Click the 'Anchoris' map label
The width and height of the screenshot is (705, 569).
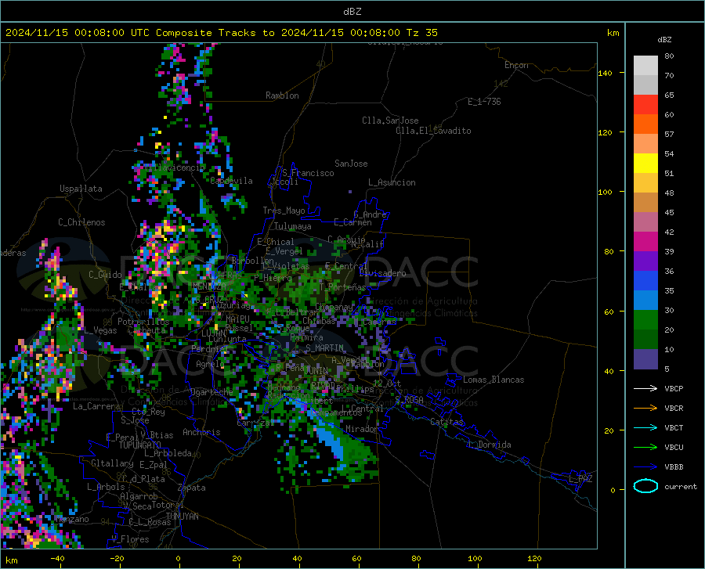click(201, 432)
